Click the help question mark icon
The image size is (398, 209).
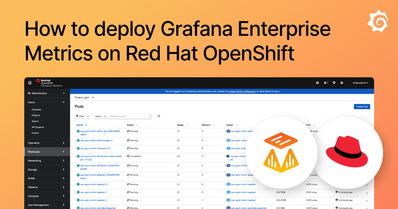[x=342, y=83]
